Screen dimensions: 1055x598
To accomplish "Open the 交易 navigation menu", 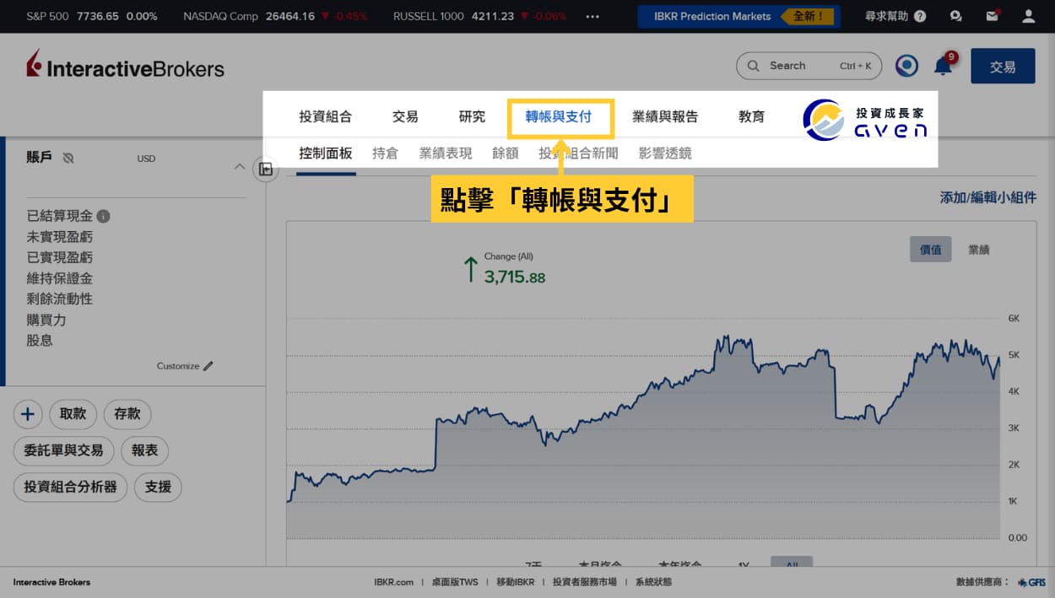I will 405,117.
